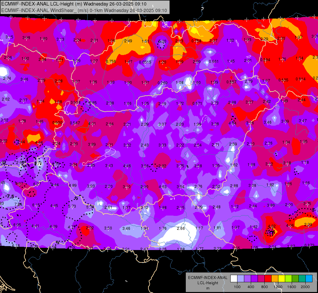The width and height of the screenshot is (318, 293).
Task: Select the magenta legend swatch
Action: pyautogui.click(x=261, y=278)
